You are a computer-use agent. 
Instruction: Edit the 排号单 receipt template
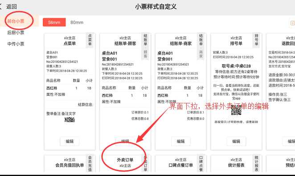[236, 141]
